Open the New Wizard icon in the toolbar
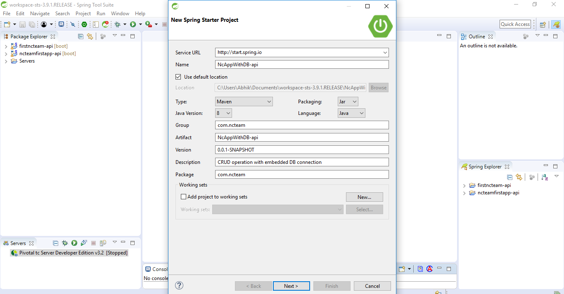This screenshot has height=294, width=564. (6, 24)
